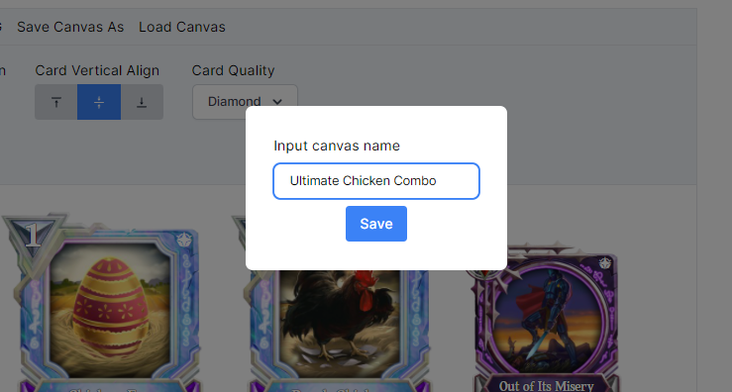Image resolution: width=732 pixels, height=392 pixels.
Task: Set card alignment to bottom icon
Action: tap(142, 102)
